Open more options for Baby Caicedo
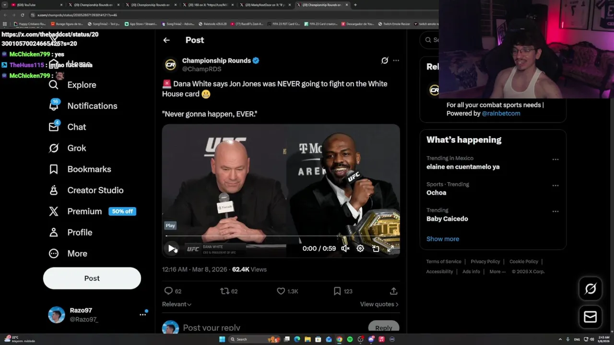Screen dimensions: 614x345 click(x=555, y=211)
